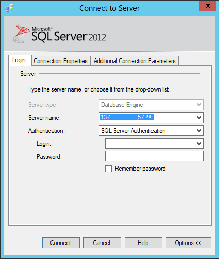
Task: Click the Connect to Server window icon
Action: [x=9, y=8]
